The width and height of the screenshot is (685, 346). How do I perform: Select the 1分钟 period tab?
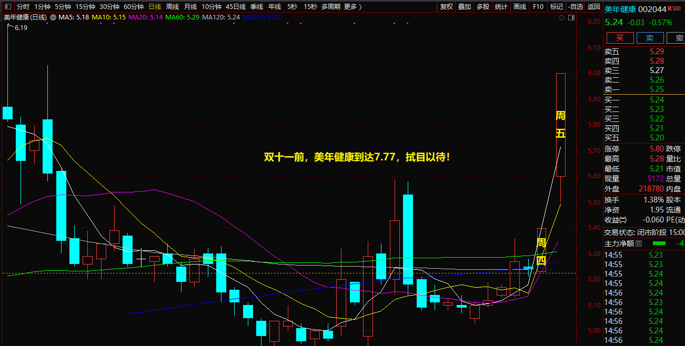42,7
